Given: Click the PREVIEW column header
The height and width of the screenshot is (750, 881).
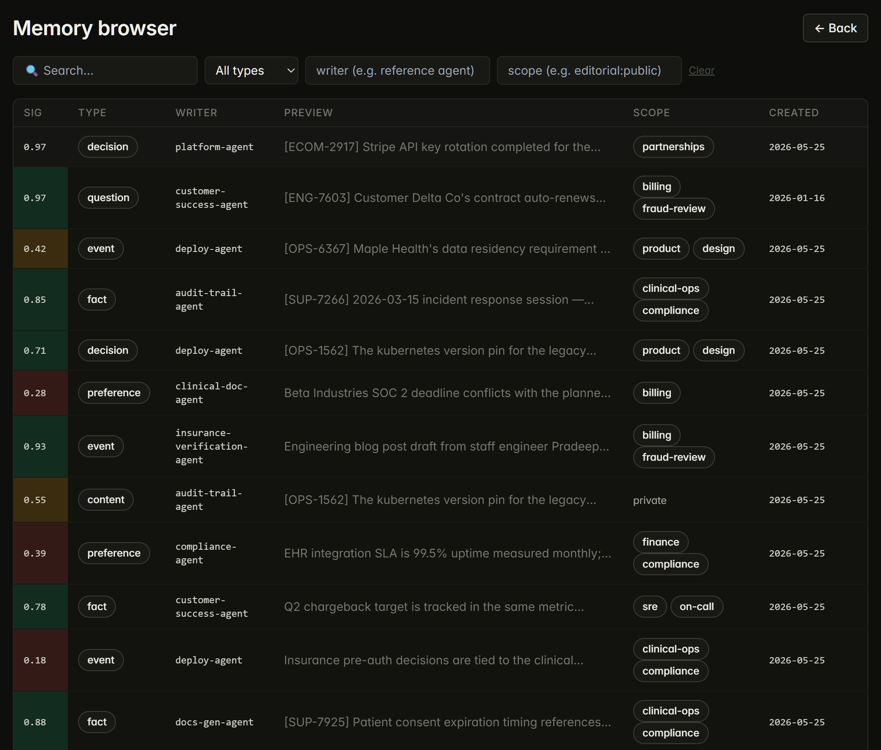Looking at the screenshot, I should [x=308, y=112].
